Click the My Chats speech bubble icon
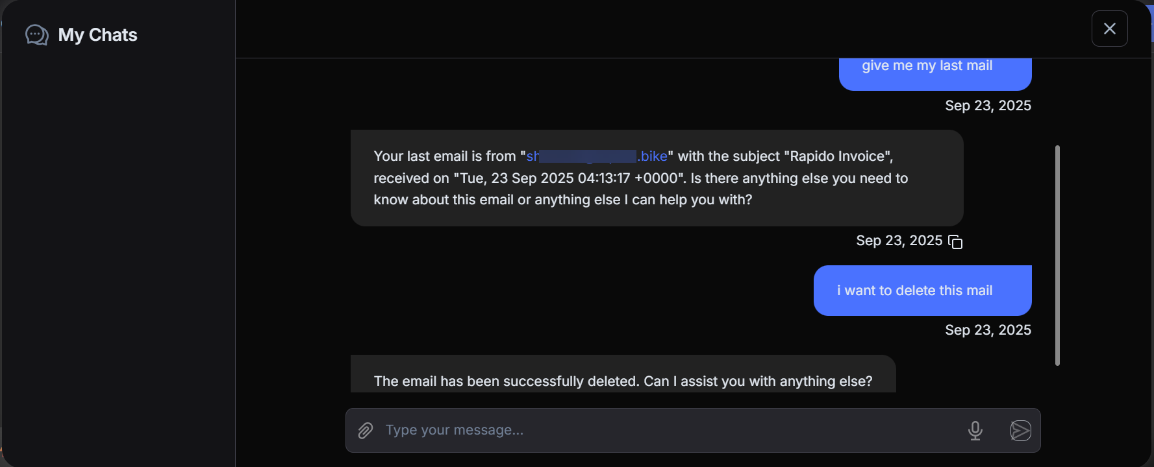 pos(36,35)
